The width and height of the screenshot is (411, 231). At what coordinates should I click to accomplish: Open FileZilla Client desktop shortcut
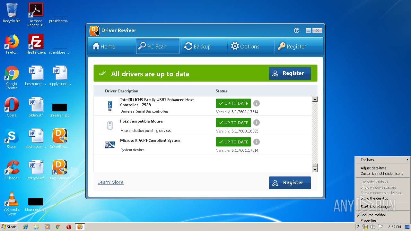tap(36, 44)
